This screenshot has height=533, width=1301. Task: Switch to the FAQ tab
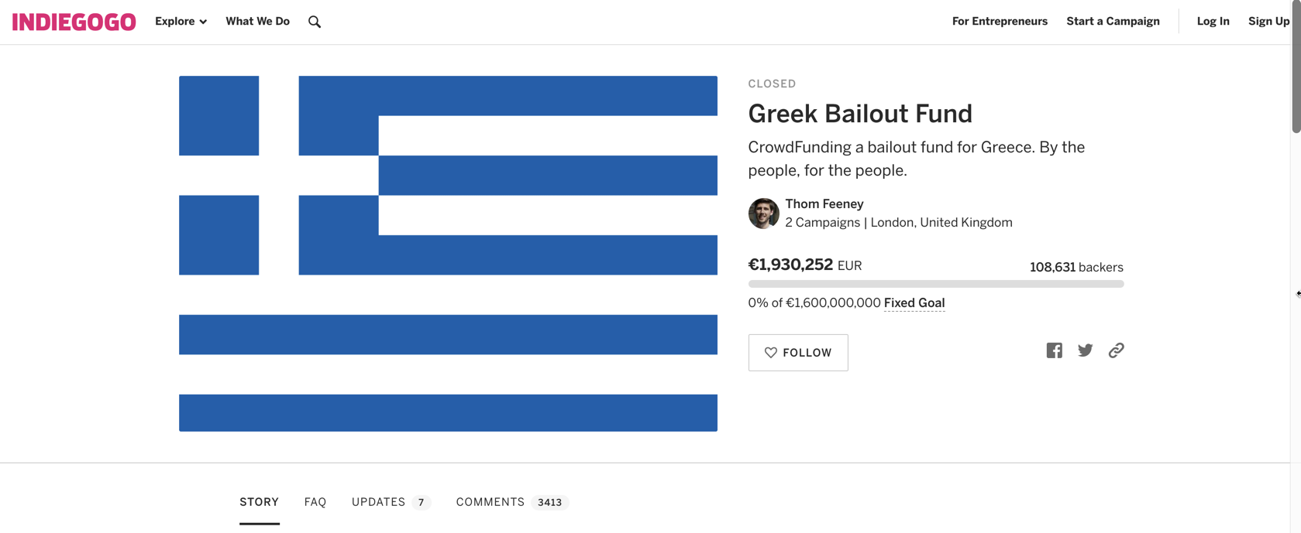[x=315, y=502]
